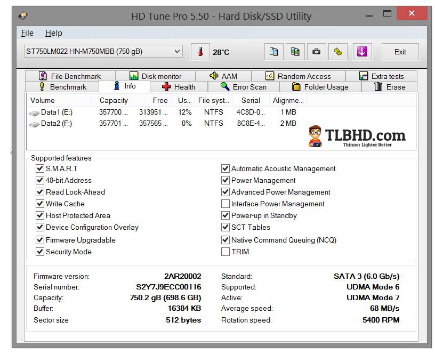Click the Random Access scatter icon
The height and width of the screenshot is (354, 435).
click(x=270, y=76)
